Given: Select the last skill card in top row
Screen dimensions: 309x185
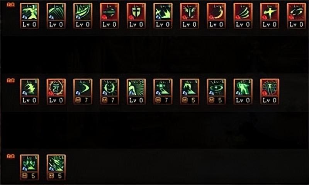Looking at the screenshot, I should (296, 16).
